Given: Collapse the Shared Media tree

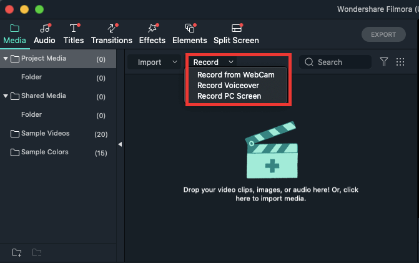Looking at the screenshot, I should (x=6, y=96).
